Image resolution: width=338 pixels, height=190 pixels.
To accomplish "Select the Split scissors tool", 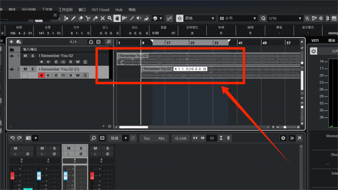I will (88, 18).
